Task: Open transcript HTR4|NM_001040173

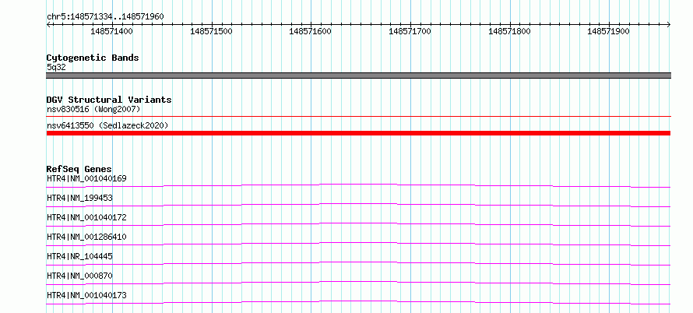Action: pyautogui.click(x=86, y=295)
